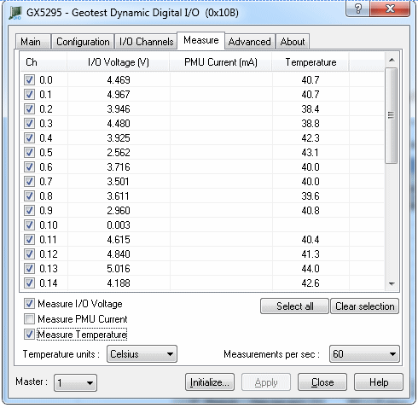Viewport: 418px width, 408px height.
Task: Go to the I/O Channels tab
Action: 146,42
